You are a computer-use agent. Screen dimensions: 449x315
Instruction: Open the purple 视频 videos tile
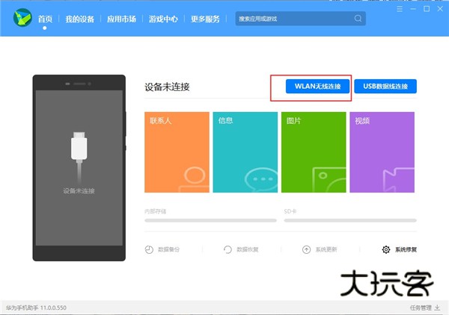[x=382, y=152]
